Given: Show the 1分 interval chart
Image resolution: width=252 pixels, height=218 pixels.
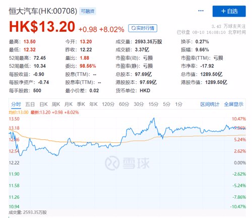Looking at the screenshot, I should [x=179, y=104].
